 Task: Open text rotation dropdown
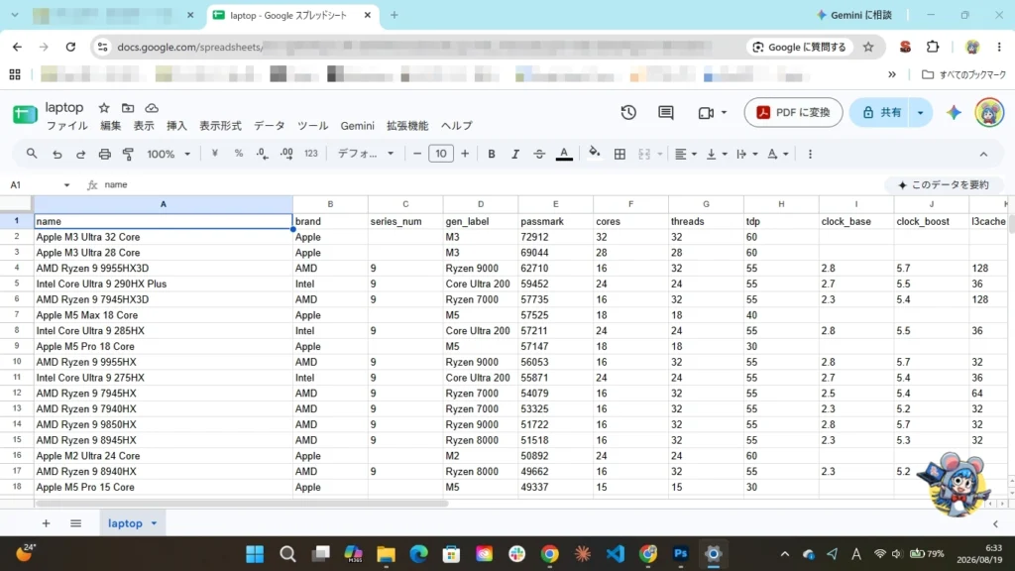click(777, 154)
